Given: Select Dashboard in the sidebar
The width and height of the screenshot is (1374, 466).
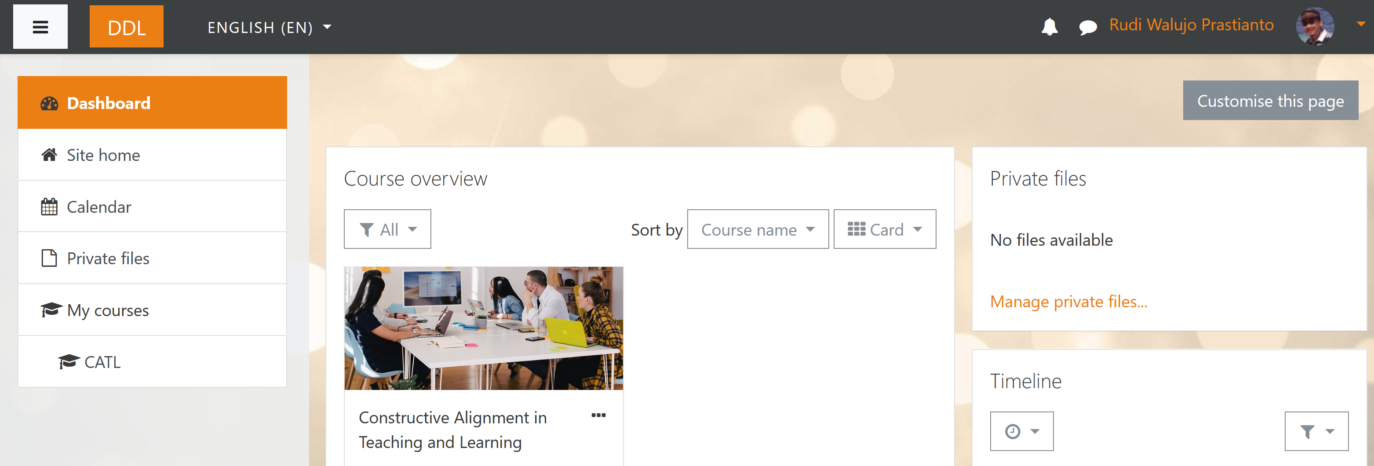Looking at the screenshot, I should (x=152, y=102).
